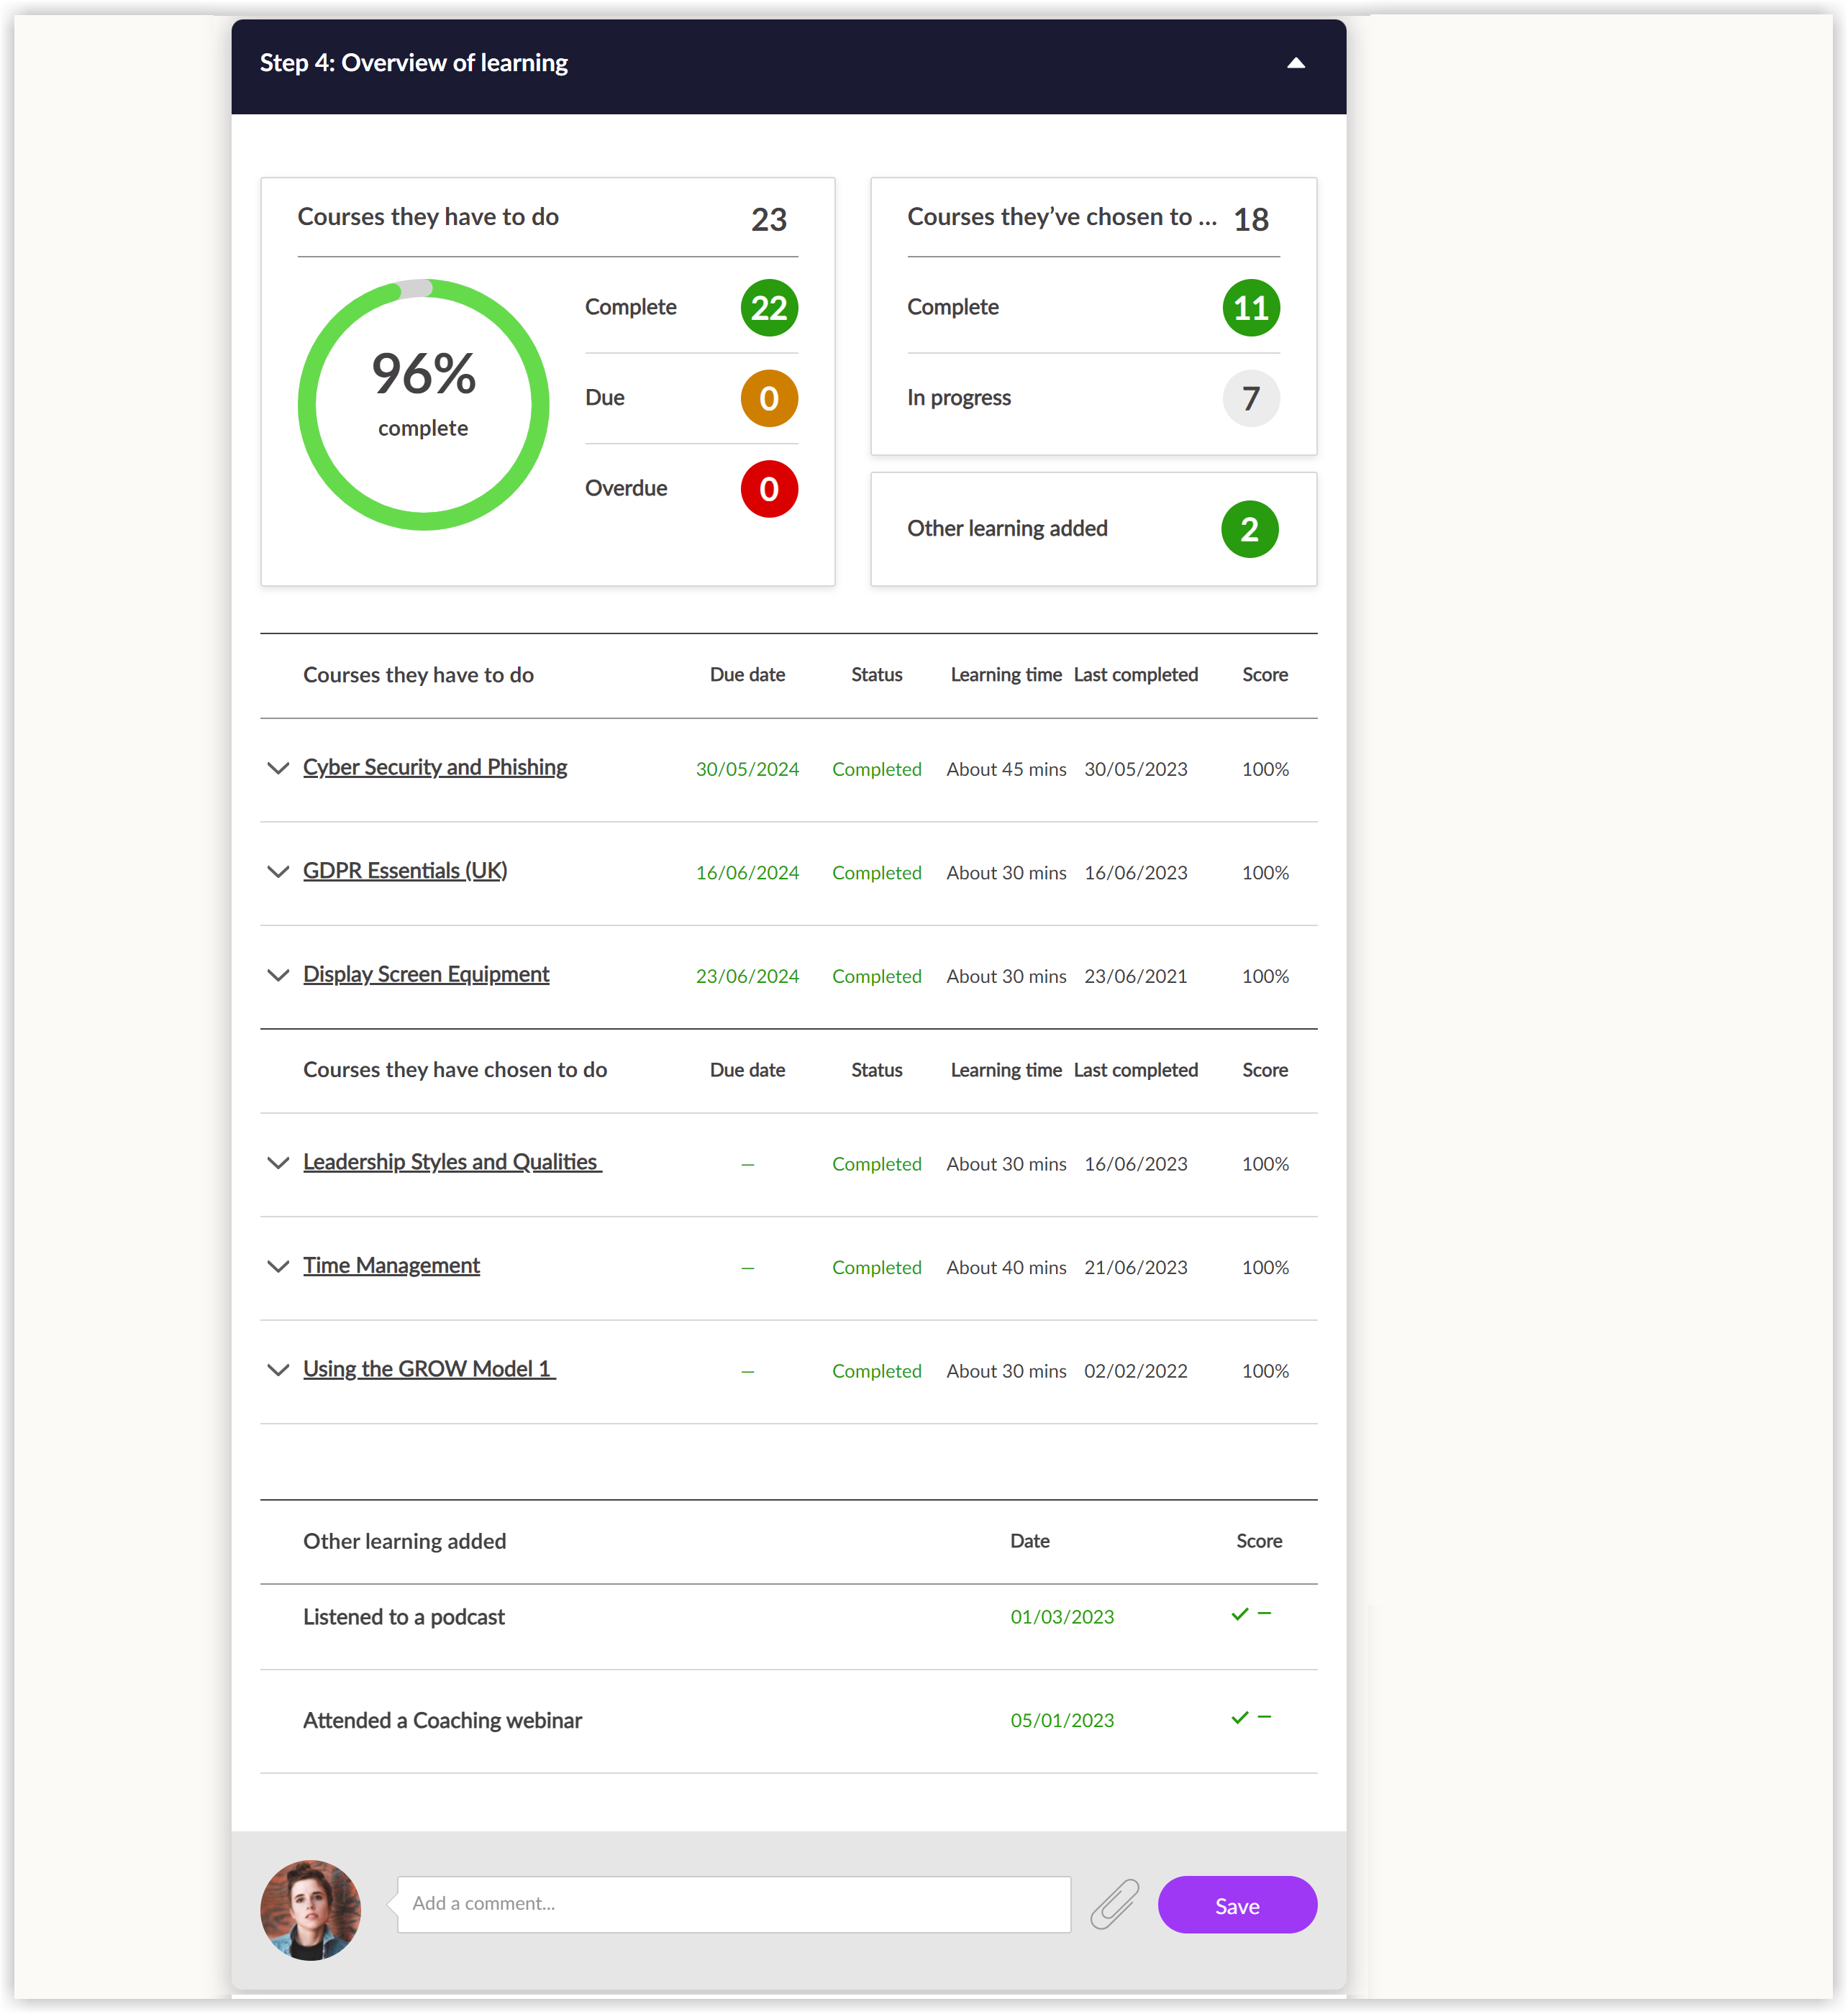Expand the Cyber Security and Phishing row
Screen dimensions: 1848x2014
[x=279, y=769]
